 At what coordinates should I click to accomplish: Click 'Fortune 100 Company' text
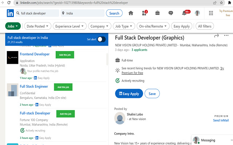click(34, 120)
